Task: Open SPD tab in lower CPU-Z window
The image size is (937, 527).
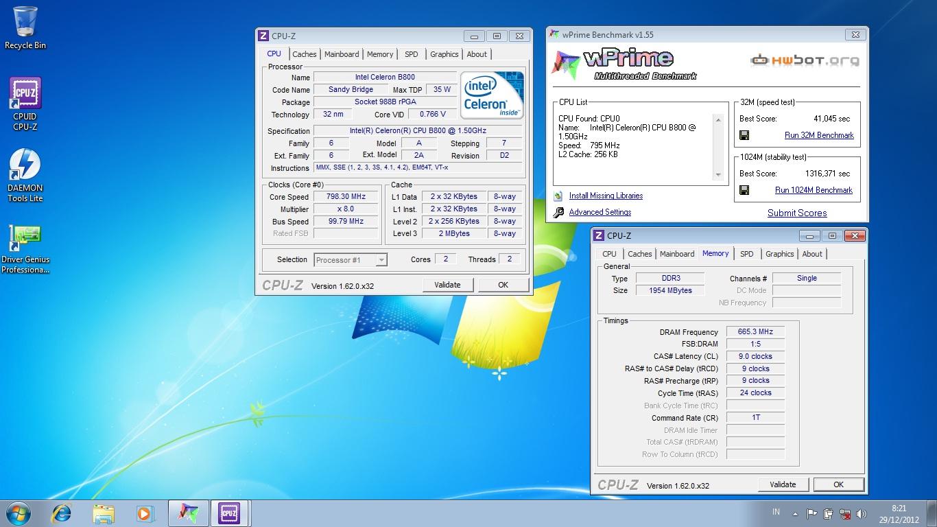Action: point(746,254)
